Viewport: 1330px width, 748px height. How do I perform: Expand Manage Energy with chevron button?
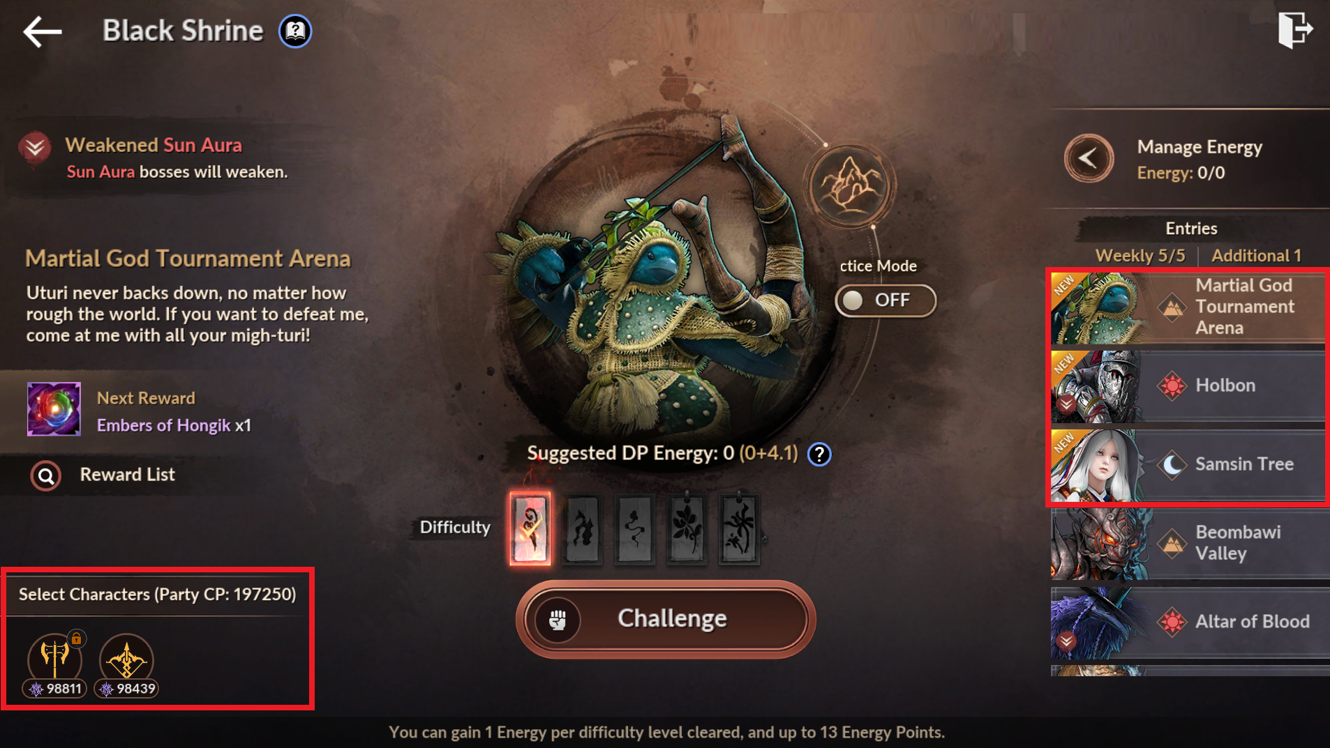(x=1089, y=158)
